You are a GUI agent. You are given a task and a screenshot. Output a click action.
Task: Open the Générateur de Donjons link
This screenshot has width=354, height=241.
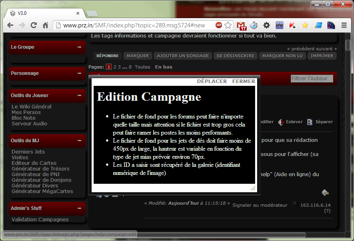tap(42, 180)
